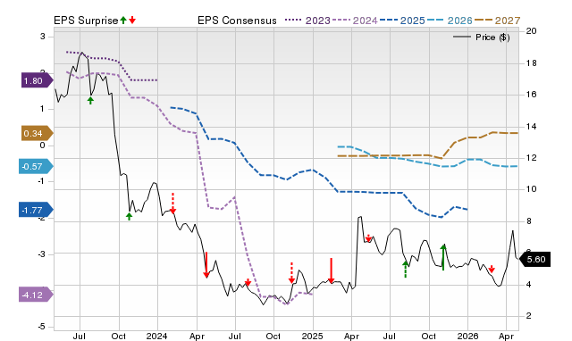
Task: Click the -4.12 lavender value tag
Action: pyautogui.click(x=36, y=295)
